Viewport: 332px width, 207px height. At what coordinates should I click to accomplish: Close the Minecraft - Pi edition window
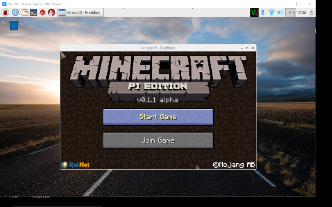coord(253,48)
